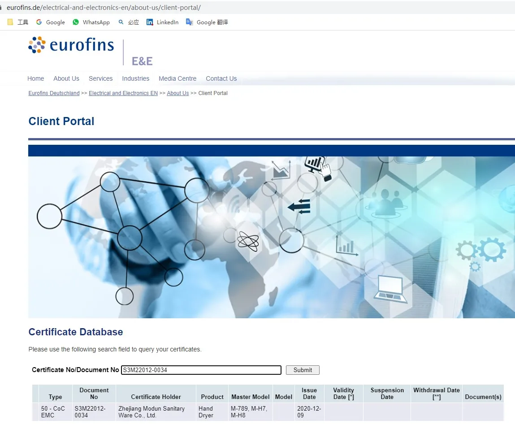
Task: Click the Eurofins logo
Action: [x=71, y=45]
